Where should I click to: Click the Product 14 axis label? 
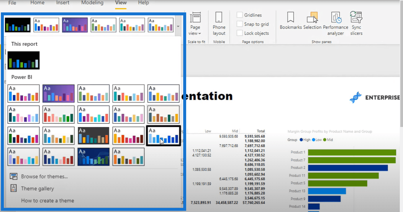pos(297,206)
